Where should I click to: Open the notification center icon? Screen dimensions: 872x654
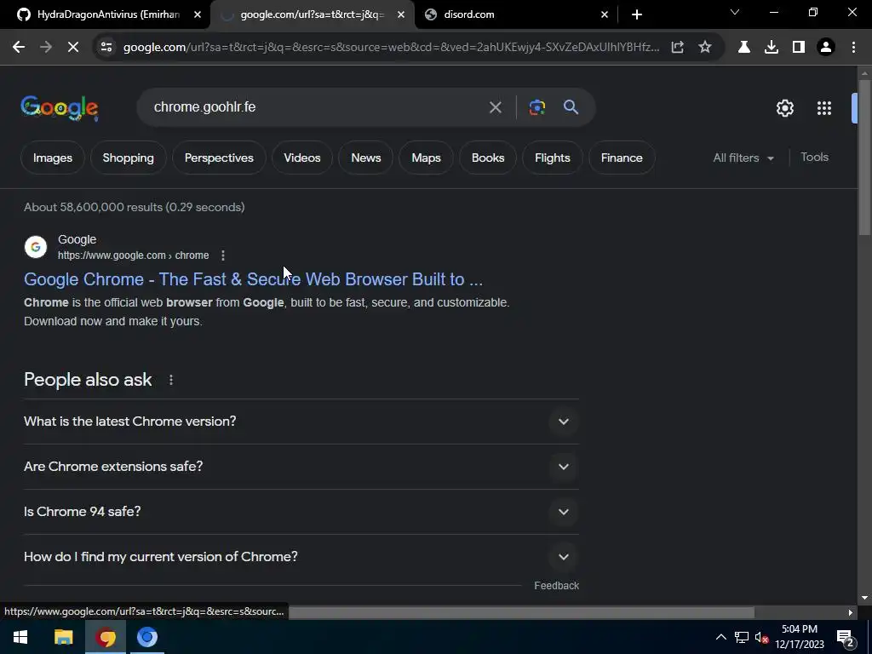pos(846,637)
